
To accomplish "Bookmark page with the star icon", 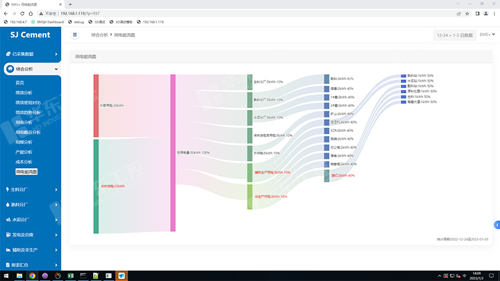I will (x=467, y=13).
